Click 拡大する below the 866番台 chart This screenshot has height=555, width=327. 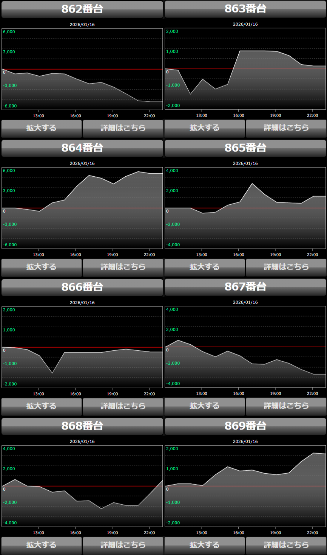point(42,406)
